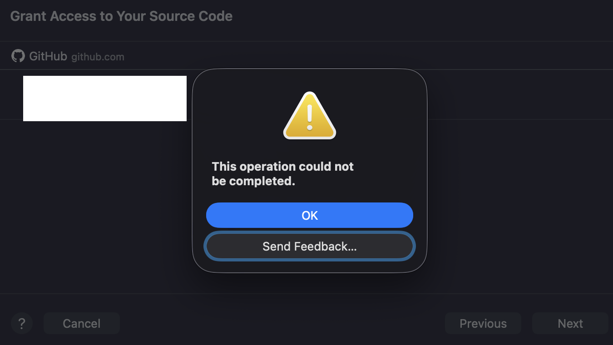Advance with the Next button

click(570, 324)
